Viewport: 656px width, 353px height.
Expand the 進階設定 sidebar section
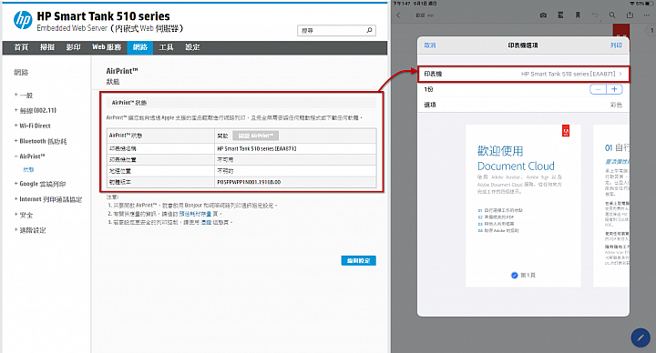[x=30, y=230]
